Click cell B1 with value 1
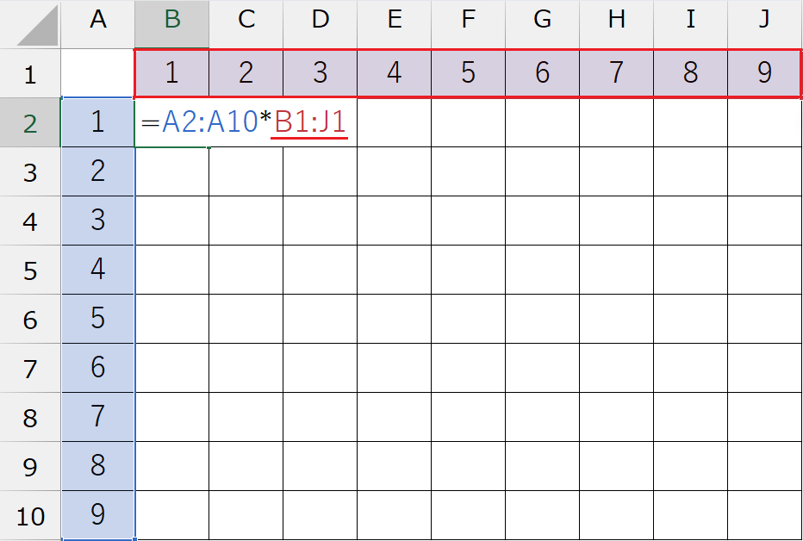The width and height of the screenshot is (803, 541). coord(172,73)
